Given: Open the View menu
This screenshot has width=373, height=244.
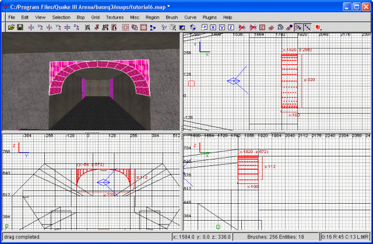Looking at the screenshot, I should pyautogui.click(x=40, y=18).
